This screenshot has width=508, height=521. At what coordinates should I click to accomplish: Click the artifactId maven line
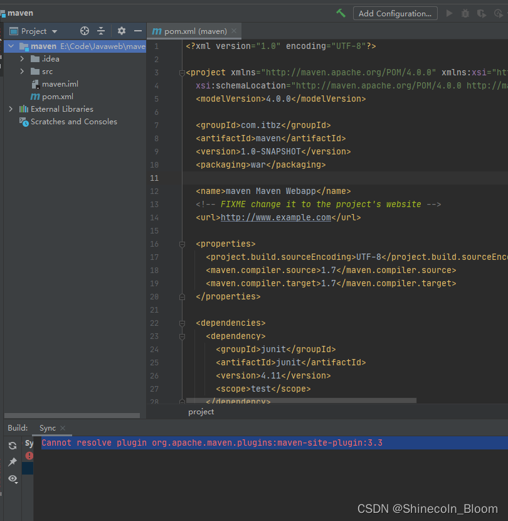pos(270,139)
